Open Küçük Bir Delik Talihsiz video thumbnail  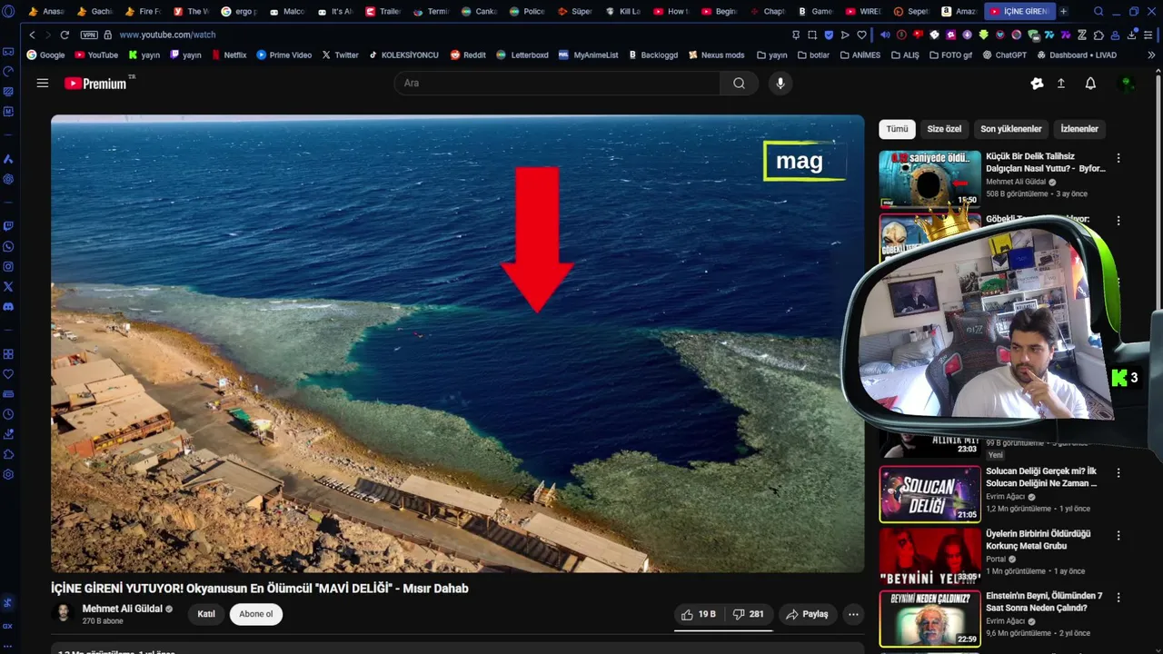tap(929, 178)
